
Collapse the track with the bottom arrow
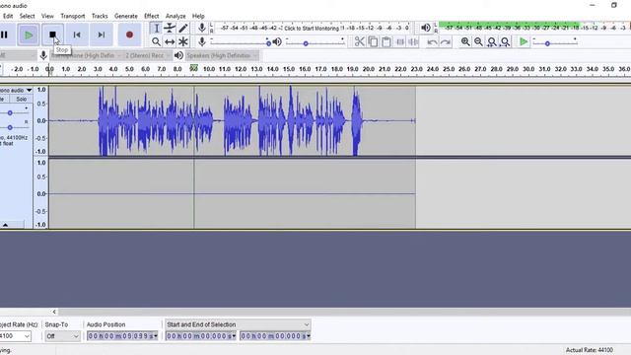click(5, 225)
